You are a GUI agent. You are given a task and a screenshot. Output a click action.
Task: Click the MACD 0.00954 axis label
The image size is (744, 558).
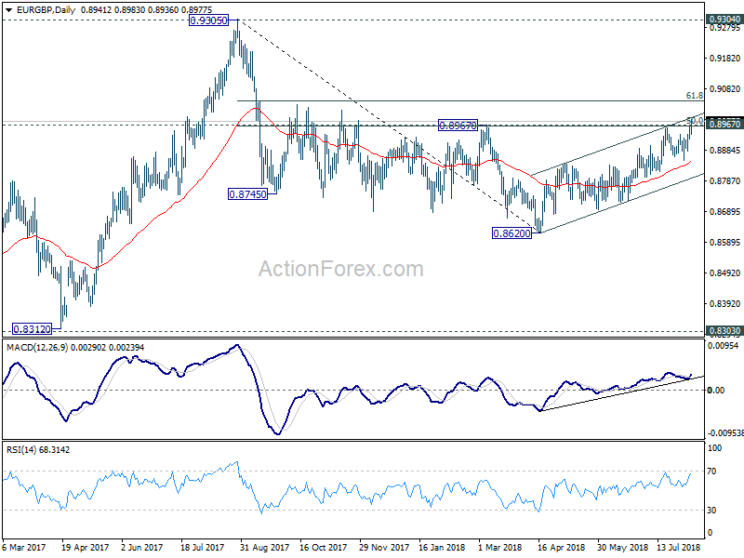(x=724, y=346)
